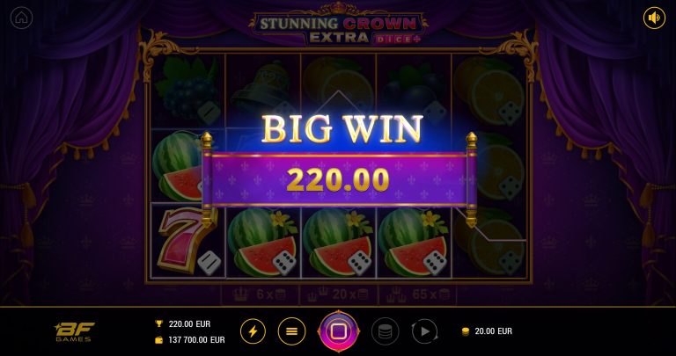This screenshot has height=356, width=676.
Task: Select the red seven symbol
Action: coord(187,241)
